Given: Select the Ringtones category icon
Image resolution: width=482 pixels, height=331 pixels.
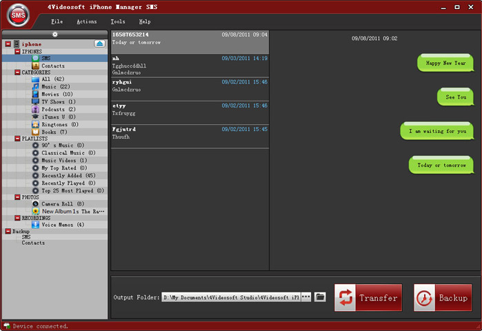Looking at the screenshot, I should coord(35,124).
